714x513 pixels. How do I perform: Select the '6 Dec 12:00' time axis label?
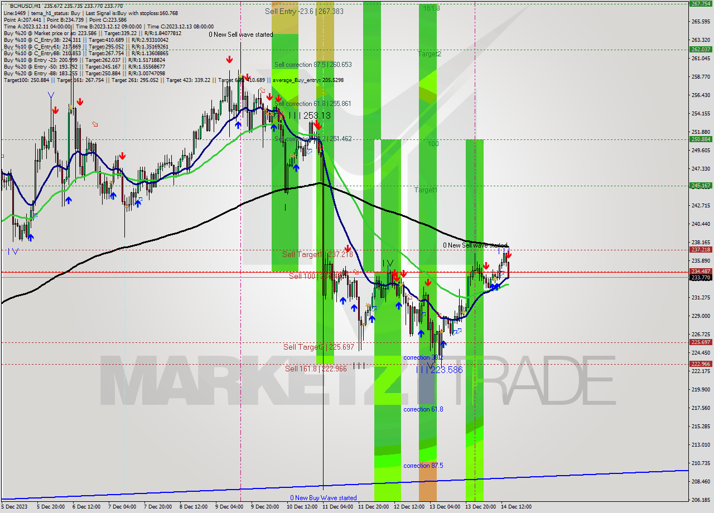(x=86, y=507)
